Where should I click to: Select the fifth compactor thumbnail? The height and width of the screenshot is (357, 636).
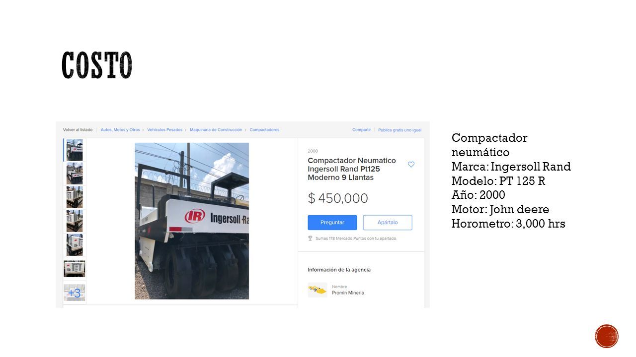75,245
